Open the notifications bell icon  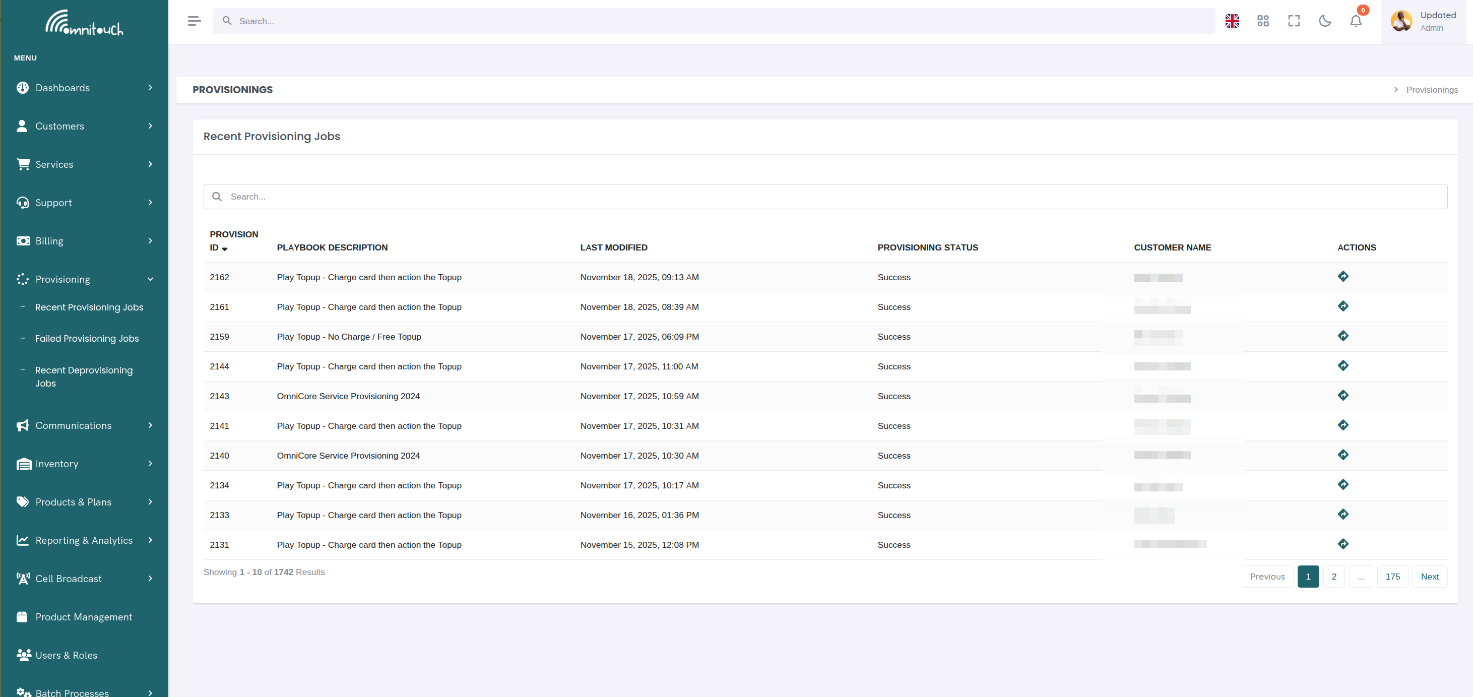pyautogui.click(x=1355, y=21)
